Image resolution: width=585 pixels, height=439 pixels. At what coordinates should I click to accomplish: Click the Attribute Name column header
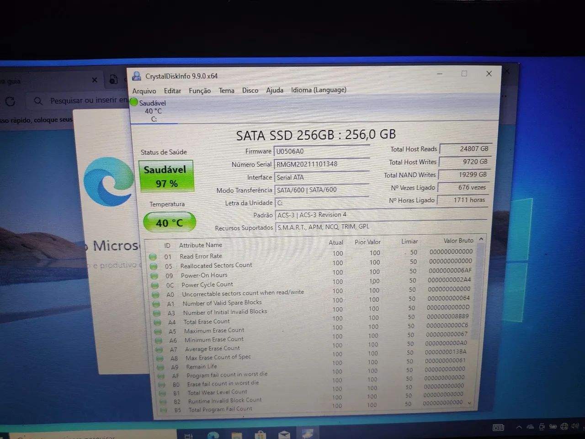pyautogui.click(x=201, y=245)
